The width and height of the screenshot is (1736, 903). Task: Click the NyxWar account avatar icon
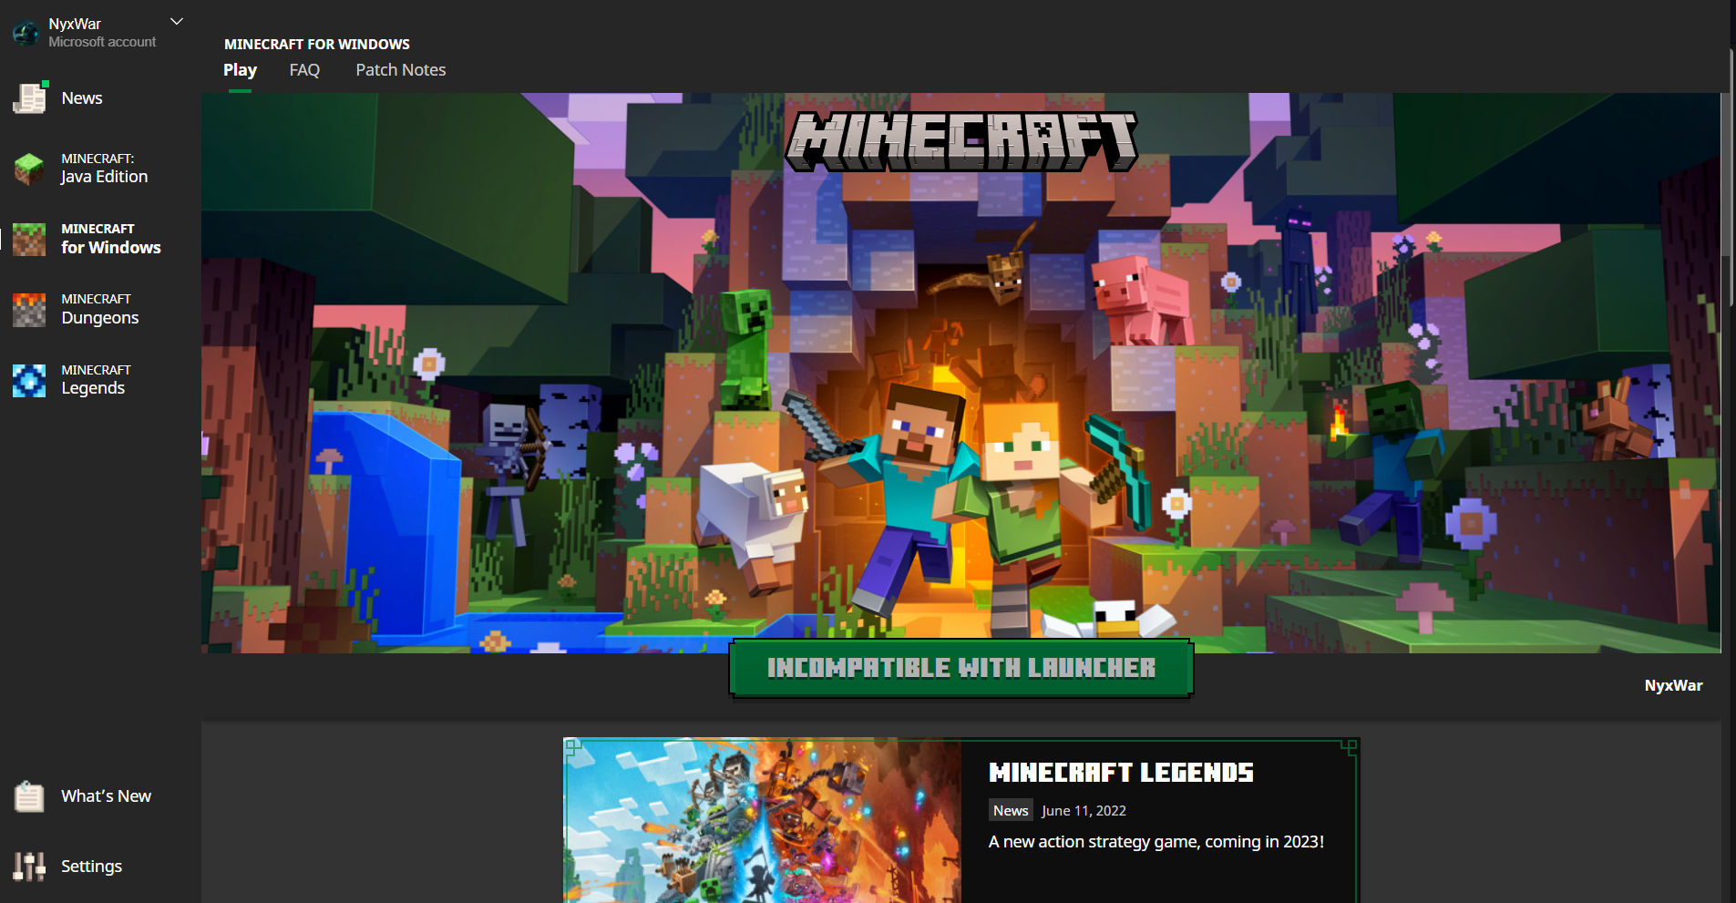tap(26, 33)
